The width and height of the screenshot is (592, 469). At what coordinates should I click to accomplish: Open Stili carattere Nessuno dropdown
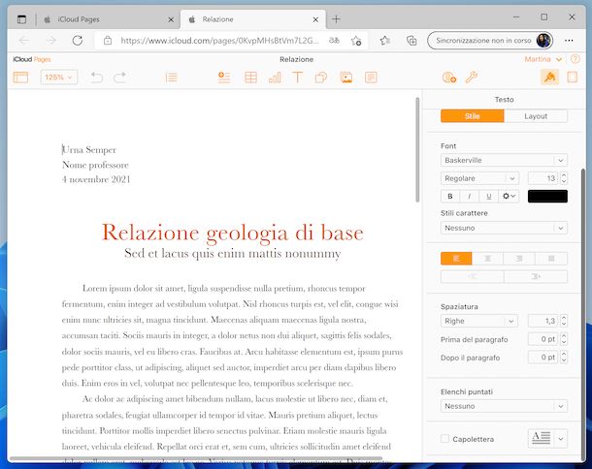click(x=504, y=228)
